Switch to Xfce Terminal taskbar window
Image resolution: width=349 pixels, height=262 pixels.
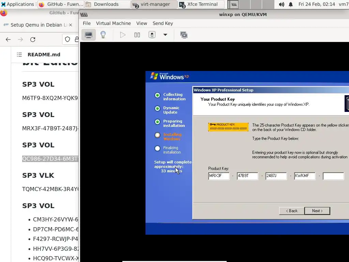click(201, 4)
